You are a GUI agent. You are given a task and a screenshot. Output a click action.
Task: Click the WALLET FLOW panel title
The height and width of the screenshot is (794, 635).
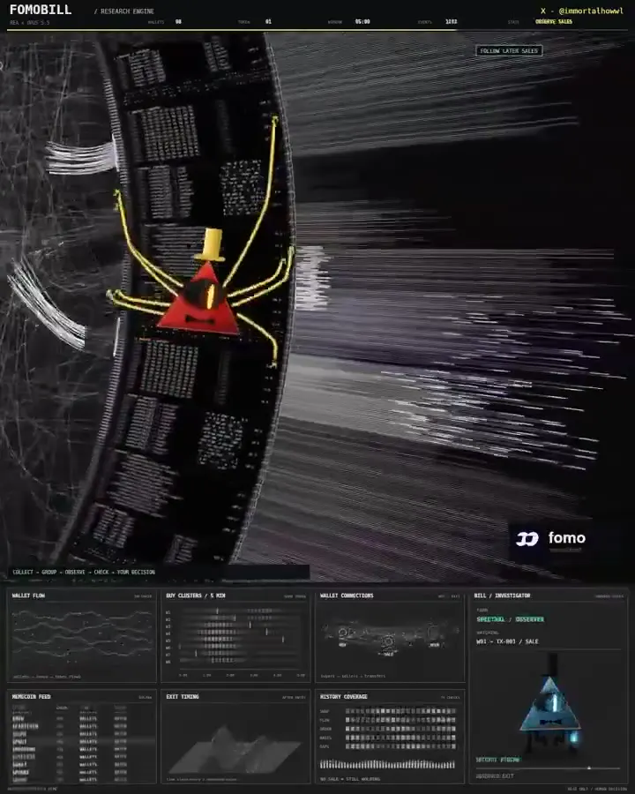point(28,595)
